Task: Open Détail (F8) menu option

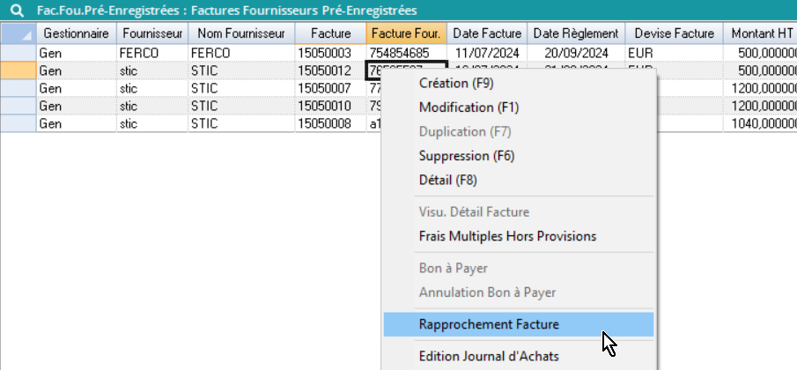Action: [x=448, y=180]
